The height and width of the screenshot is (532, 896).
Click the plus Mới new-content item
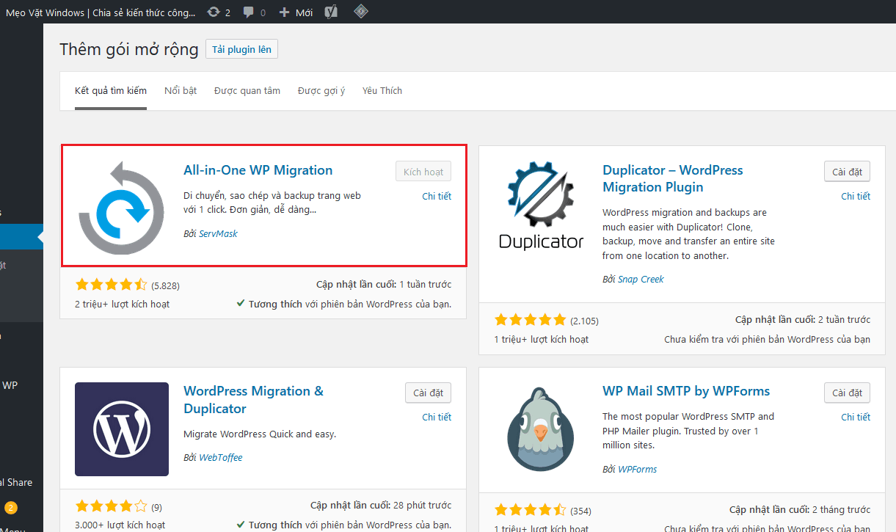(x=296, y=12)
